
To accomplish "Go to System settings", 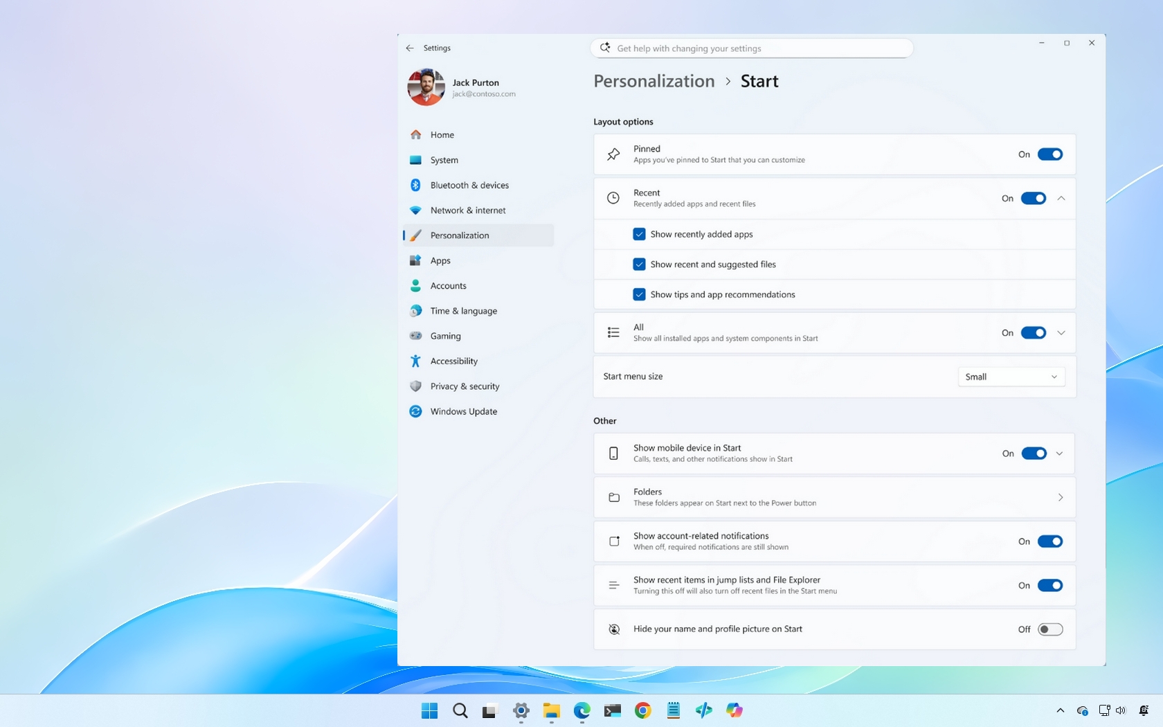I will (x=478, y=160).
